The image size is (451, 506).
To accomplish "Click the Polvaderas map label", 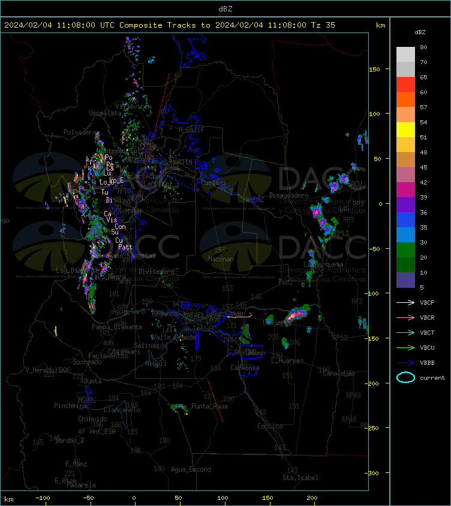I will [x=82, y=132].
